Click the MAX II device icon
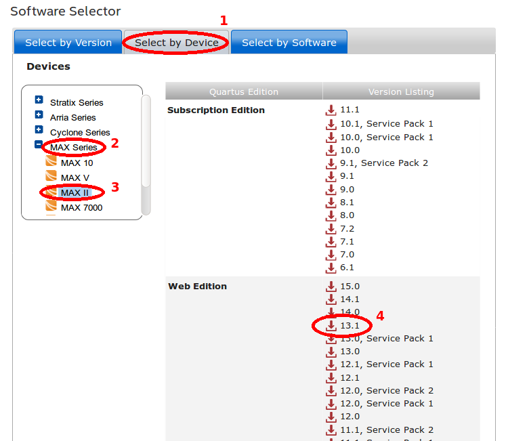This screenshot has width=508, height=441. point(51,190)
